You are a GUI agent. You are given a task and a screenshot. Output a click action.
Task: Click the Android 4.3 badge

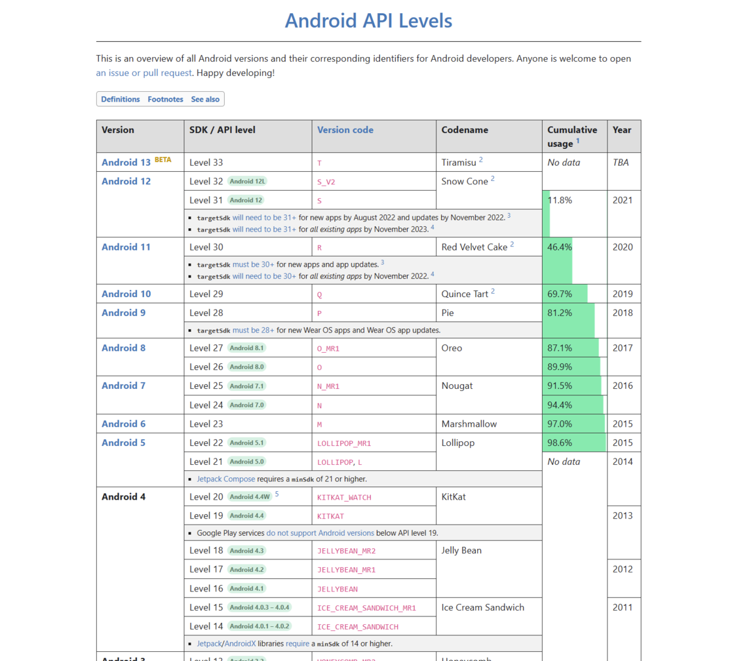tap(246, 550)
